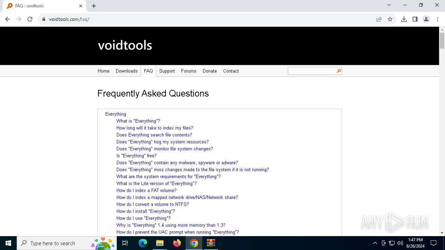Screen dimensions: 445x250
Task: Close the FAQ - voidtools tab
Action: click(81, 6)
